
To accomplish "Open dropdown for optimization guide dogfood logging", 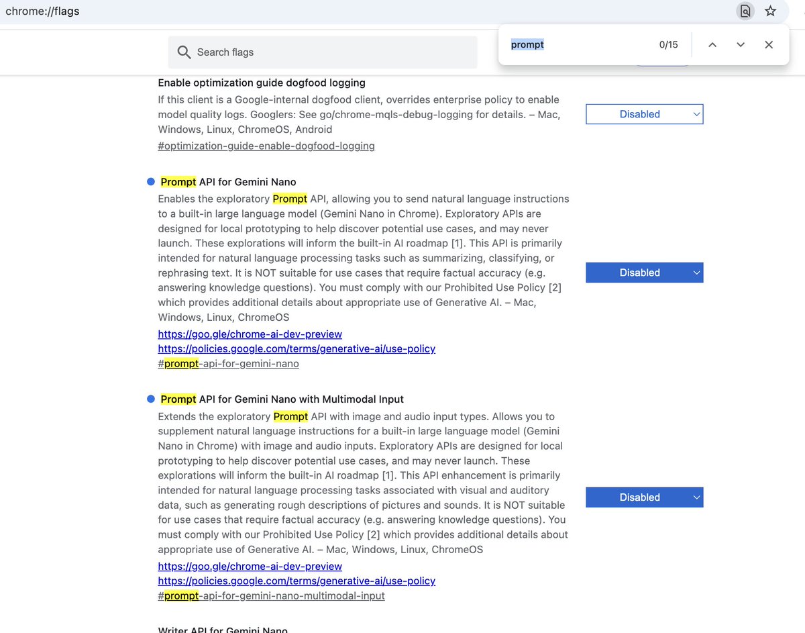I will (645, 114).
